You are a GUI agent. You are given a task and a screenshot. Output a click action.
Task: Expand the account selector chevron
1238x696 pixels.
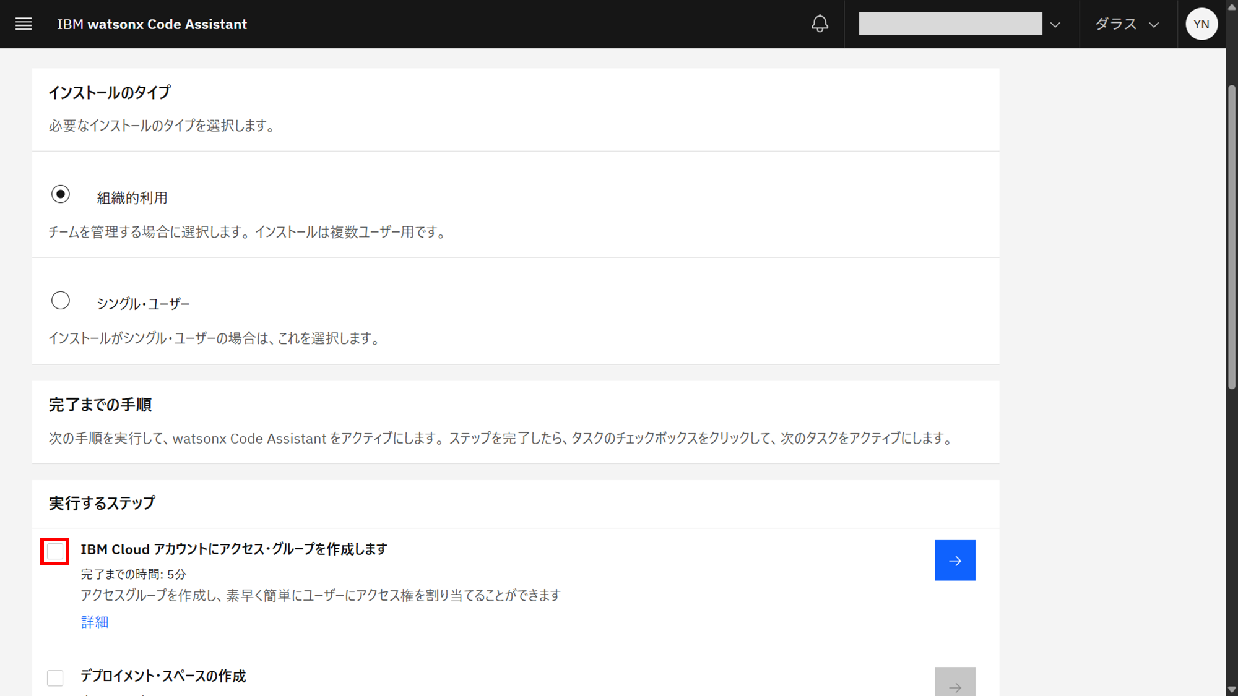point(1055,25)
